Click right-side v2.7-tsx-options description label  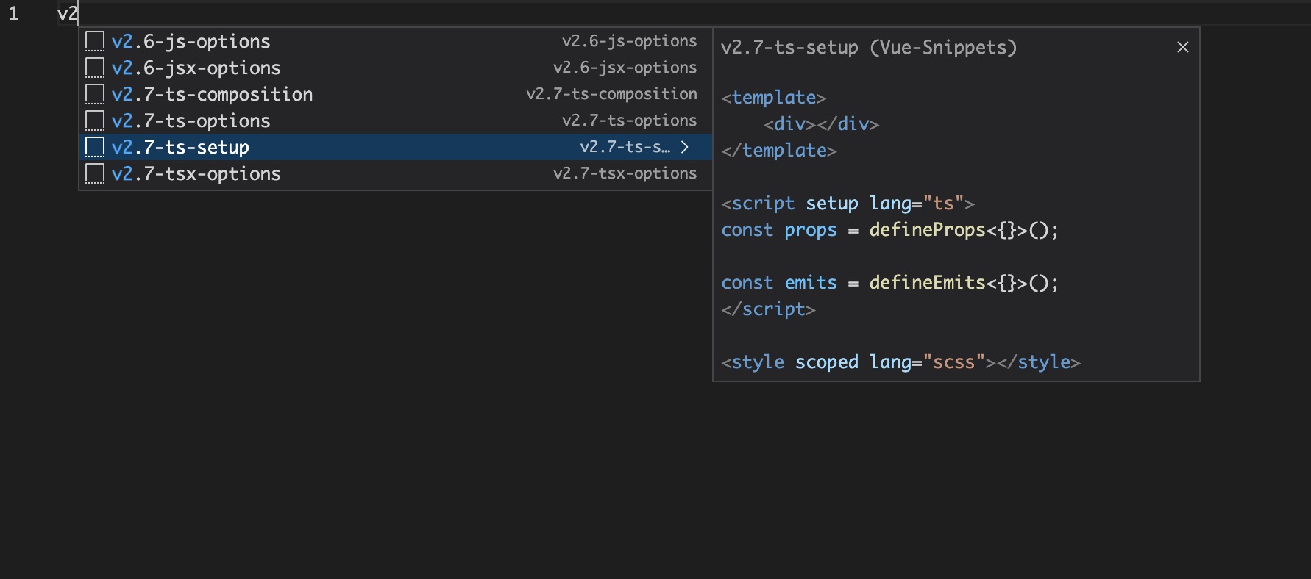point(625,173)
